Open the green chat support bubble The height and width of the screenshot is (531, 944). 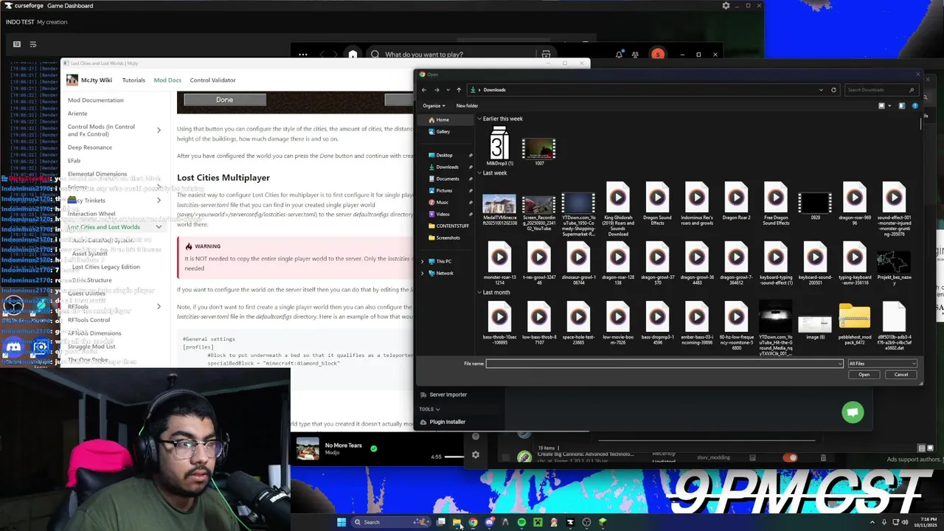point(853,412)
